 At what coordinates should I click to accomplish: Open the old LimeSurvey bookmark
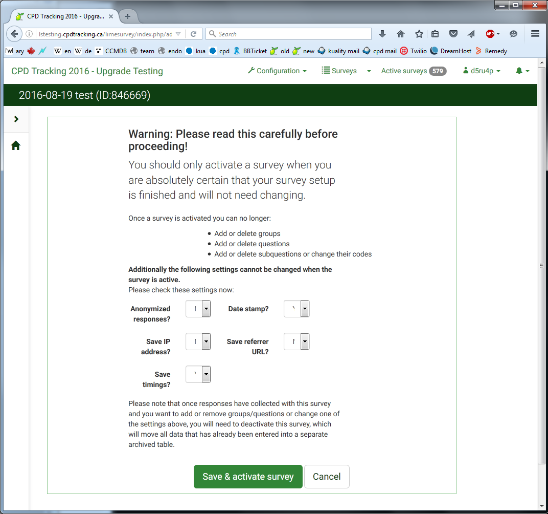[x=280, y=51]
